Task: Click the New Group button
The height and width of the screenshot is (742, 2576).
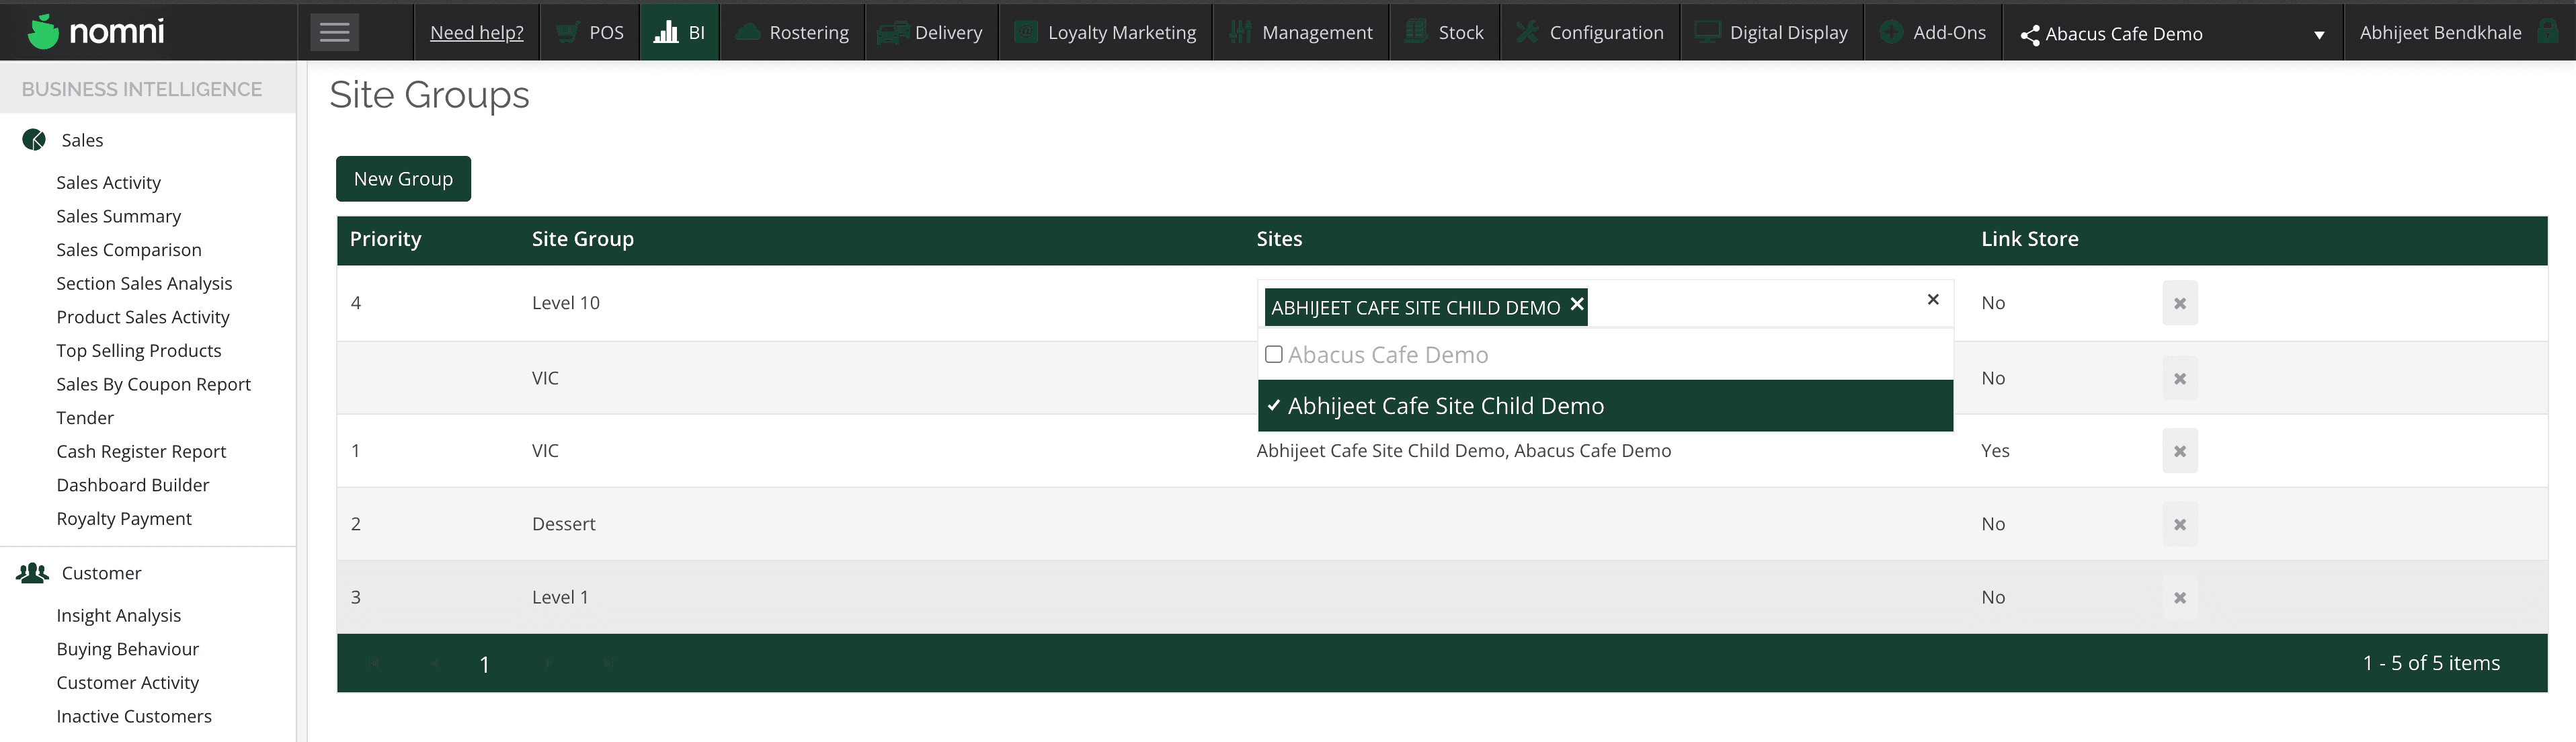Action: 403,179
